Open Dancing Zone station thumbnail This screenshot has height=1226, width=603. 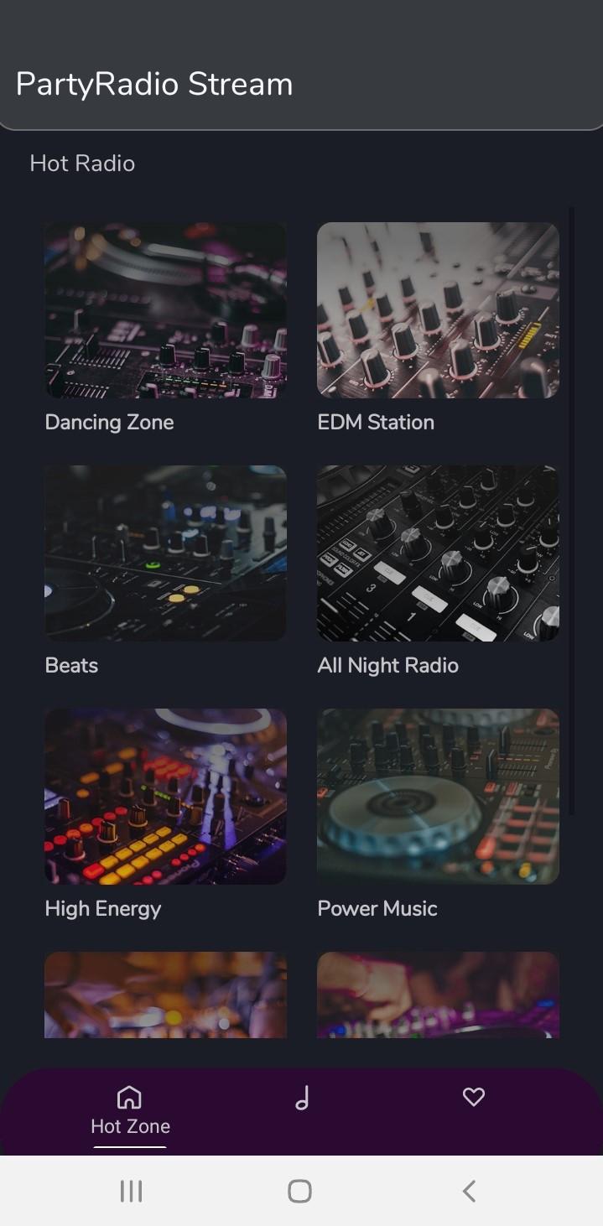pyautogui.click(x=165, y=310)
